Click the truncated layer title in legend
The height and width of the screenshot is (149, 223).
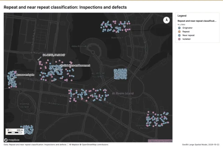(x=197, y=21)
